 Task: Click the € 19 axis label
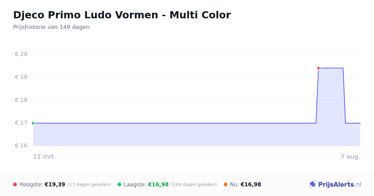tap(21, 77)
